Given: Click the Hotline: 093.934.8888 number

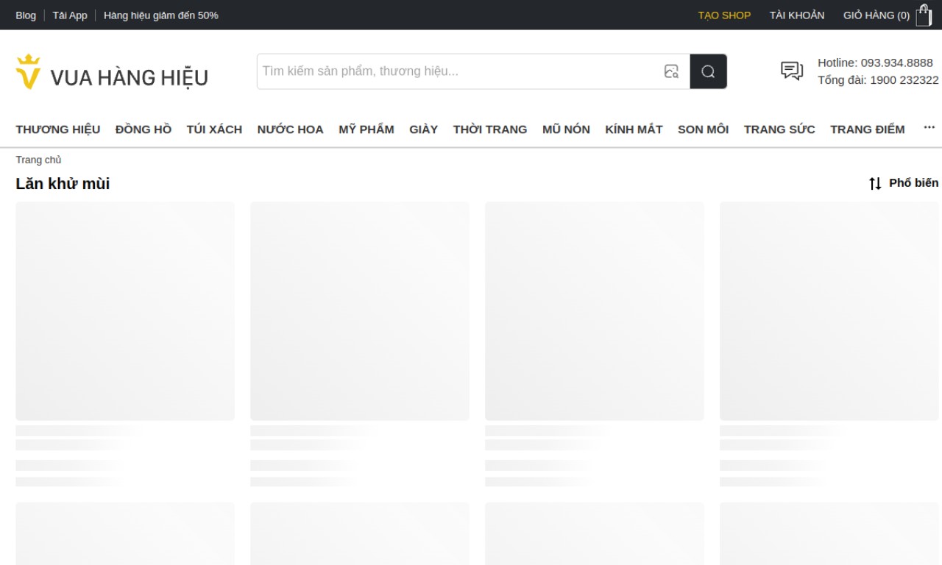Looking at the screenshot, I should (x=875, y=63).
